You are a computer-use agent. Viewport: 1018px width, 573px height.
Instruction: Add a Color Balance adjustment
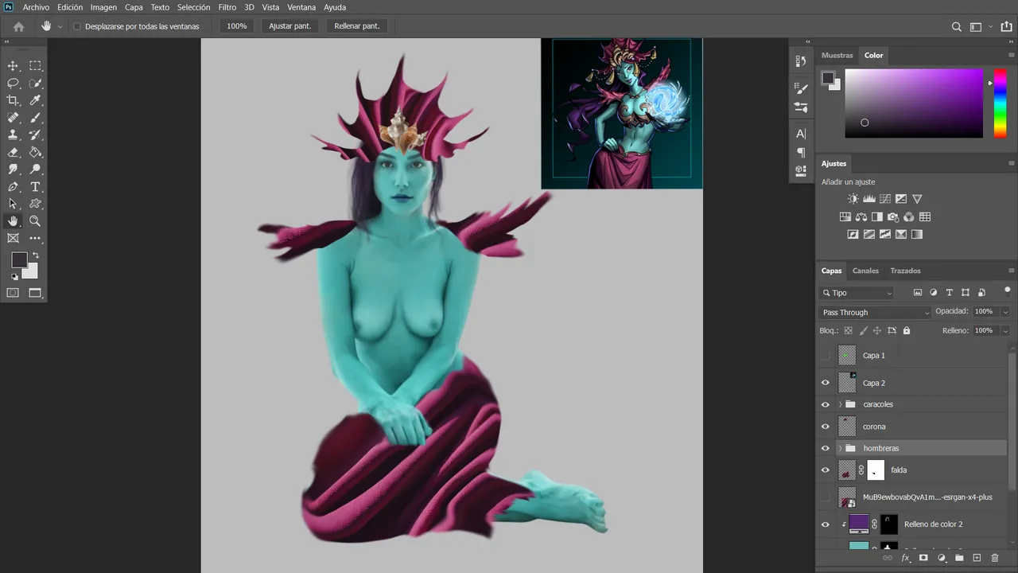(x=861, y=216)
